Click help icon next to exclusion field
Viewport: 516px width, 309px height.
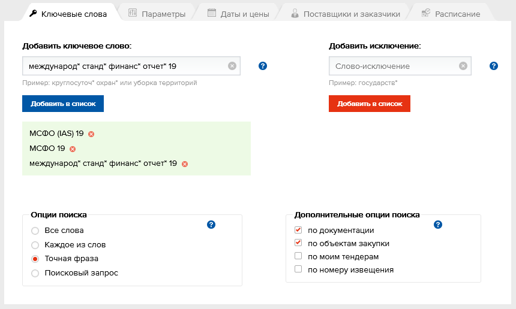tap(494, 66)
